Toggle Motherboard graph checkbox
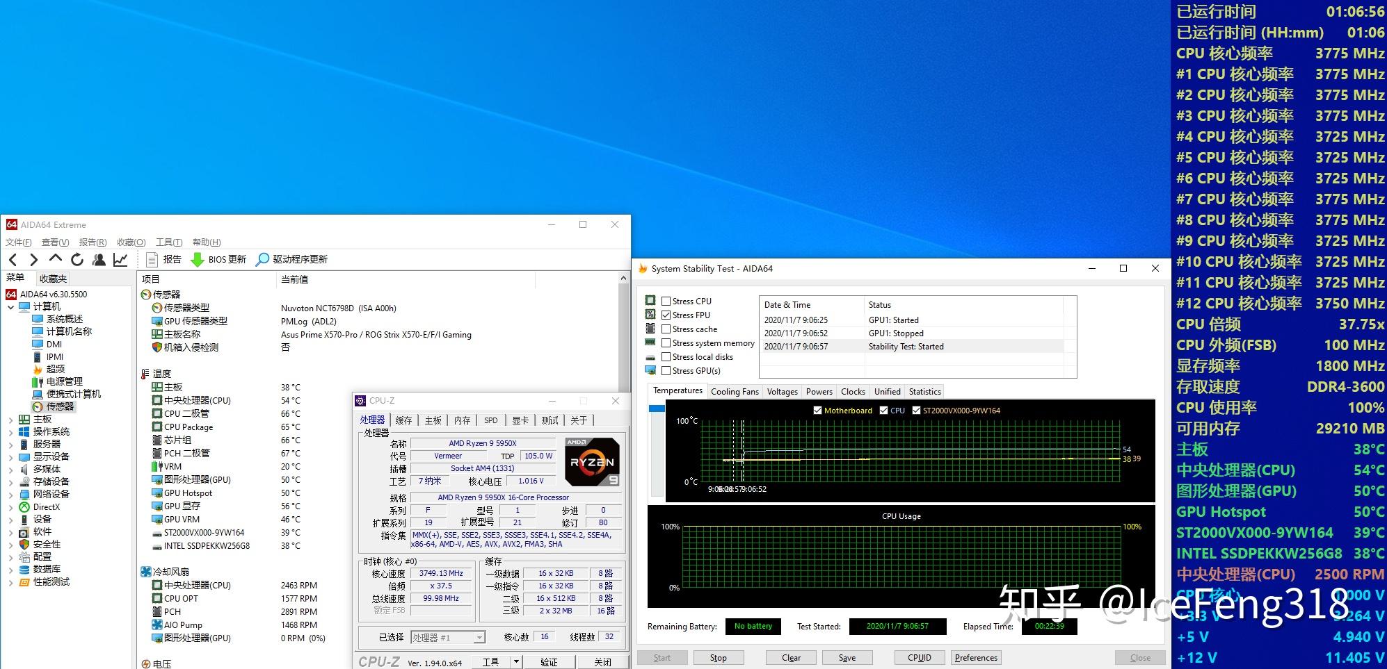 [x=817, y=411]
